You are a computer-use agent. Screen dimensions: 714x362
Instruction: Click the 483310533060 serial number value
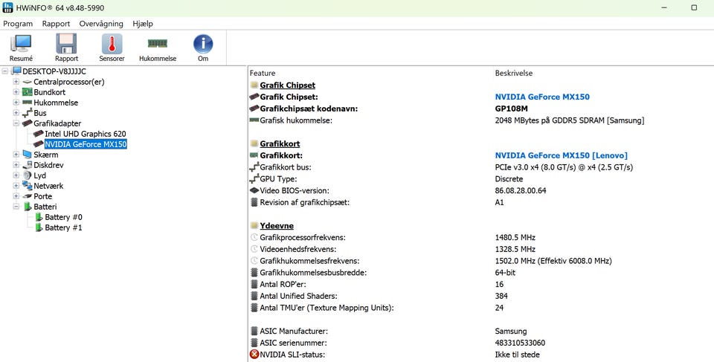[x=520, y=343]
